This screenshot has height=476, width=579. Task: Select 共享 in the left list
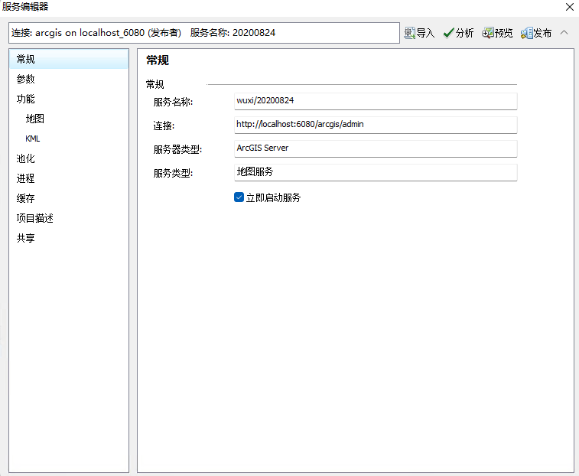tap(26, 238)
